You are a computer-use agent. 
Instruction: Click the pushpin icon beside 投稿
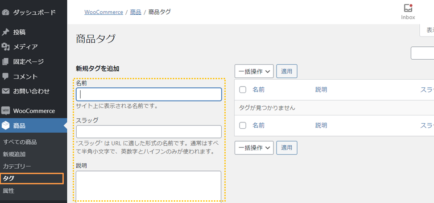click(x=5, y=32)
